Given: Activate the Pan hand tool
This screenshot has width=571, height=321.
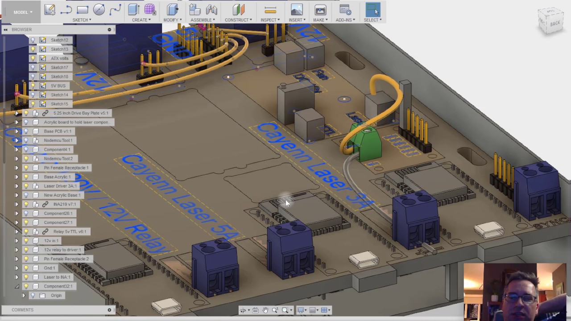Looking at the screenshot, I should 265,310.
